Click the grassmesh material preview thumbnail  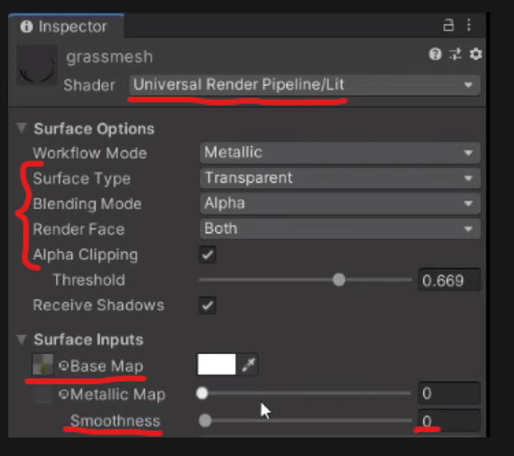36,65
